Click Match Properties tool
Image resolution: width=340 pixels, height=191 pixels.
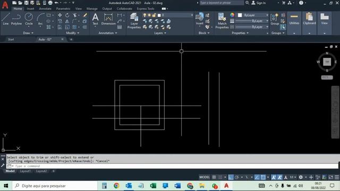point(222,21)
